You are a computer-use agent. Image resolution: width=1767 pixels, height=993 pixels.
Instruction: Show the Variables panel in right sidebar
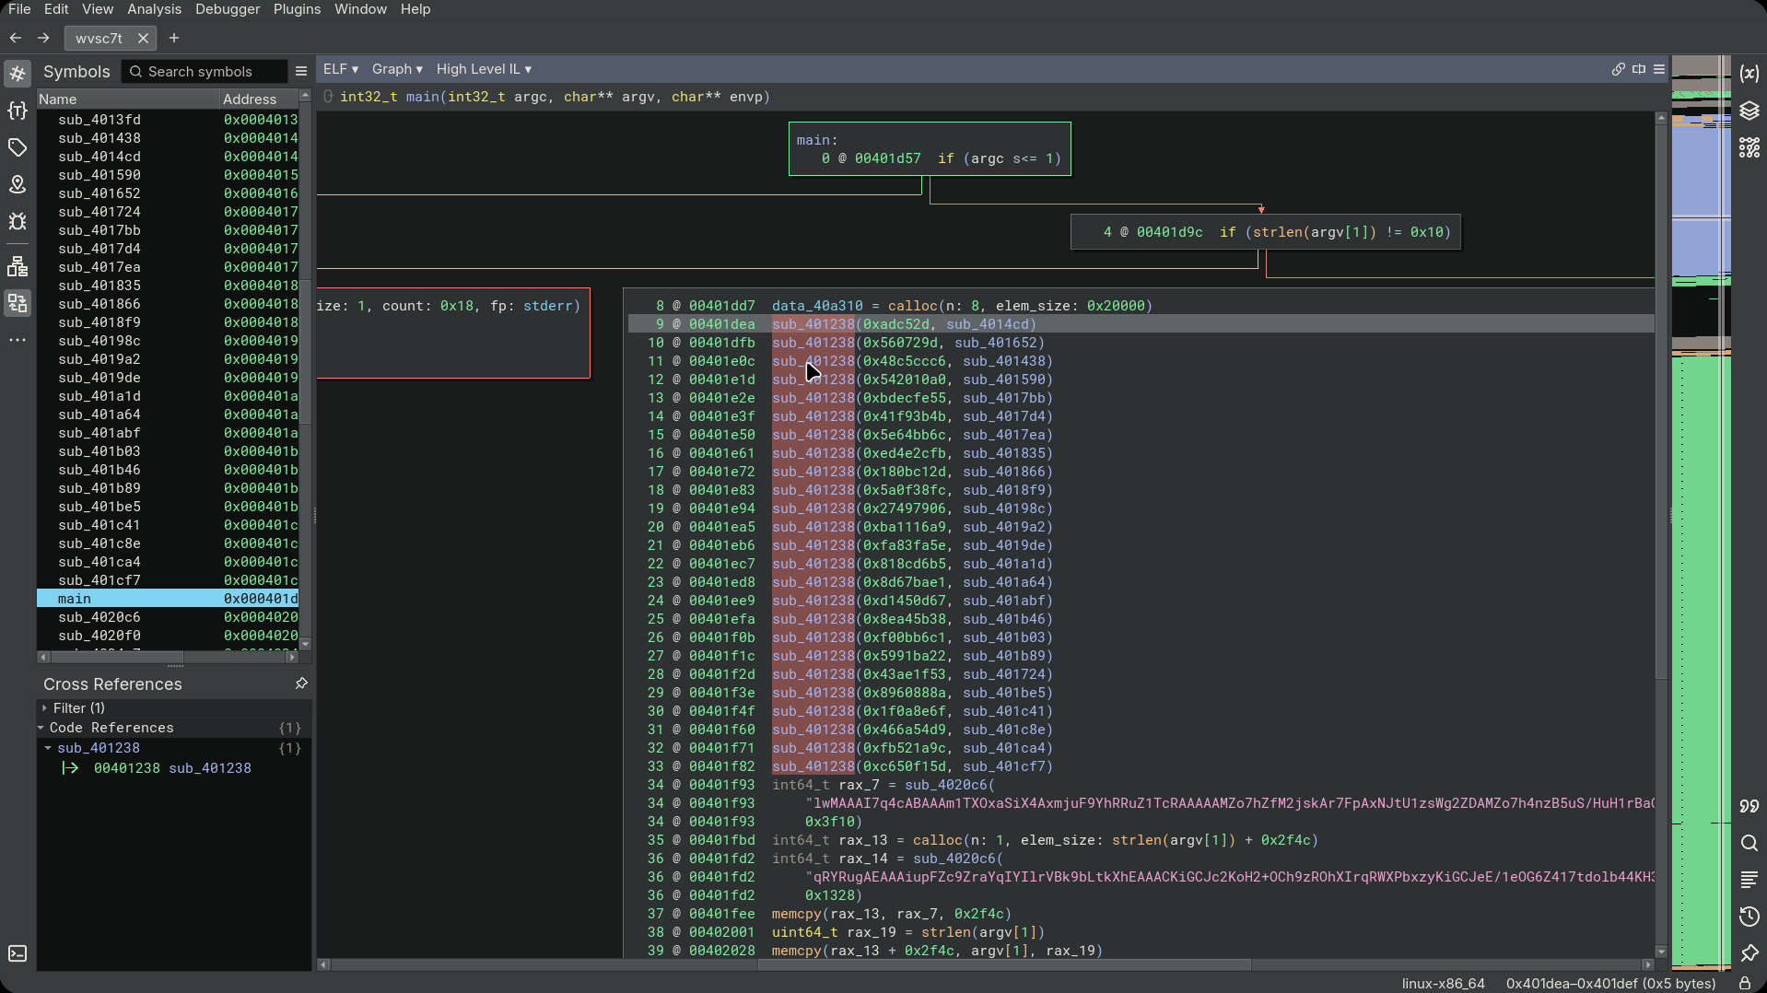click(x=1749, y=74)
